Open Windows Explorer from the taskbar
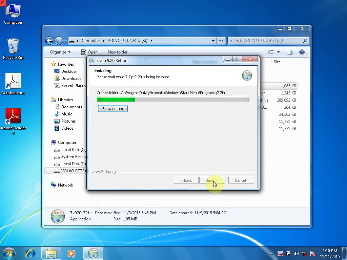 click(51, 253)
